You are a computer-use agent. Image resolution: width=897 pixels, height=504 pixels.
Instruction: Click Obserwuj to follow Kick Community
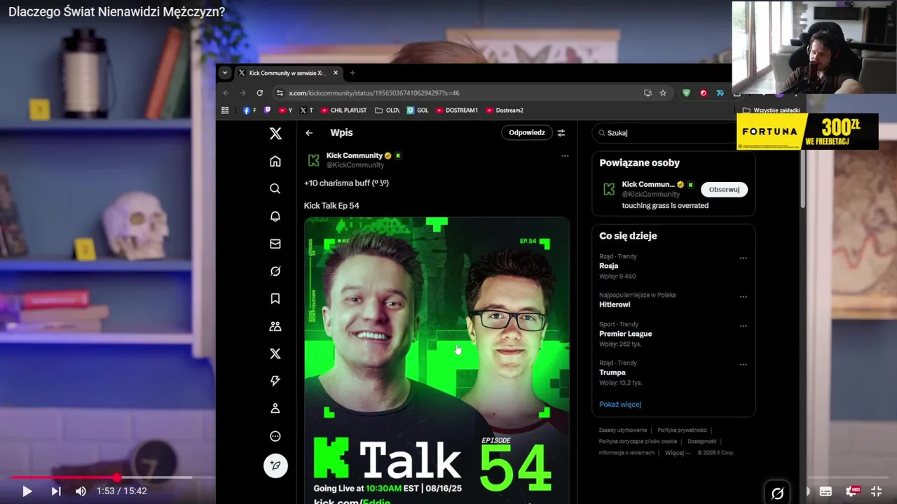pos(724,189)
